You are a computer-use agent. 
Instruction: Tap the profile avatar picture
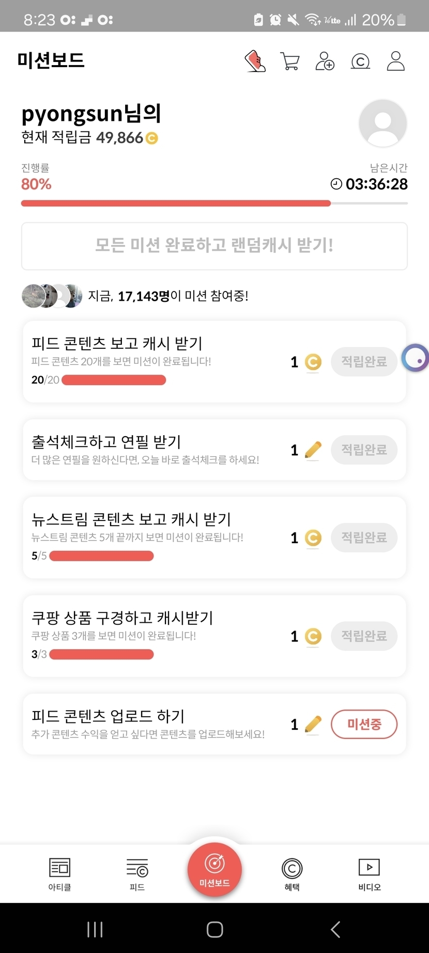click(382, 124)
